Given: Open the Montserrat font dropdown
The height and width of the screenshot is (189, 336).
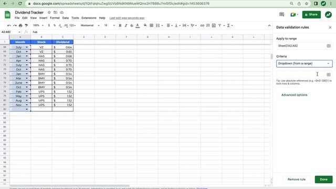Looking at the screenshot, I should pyautogui.click(x=90, y=26).
